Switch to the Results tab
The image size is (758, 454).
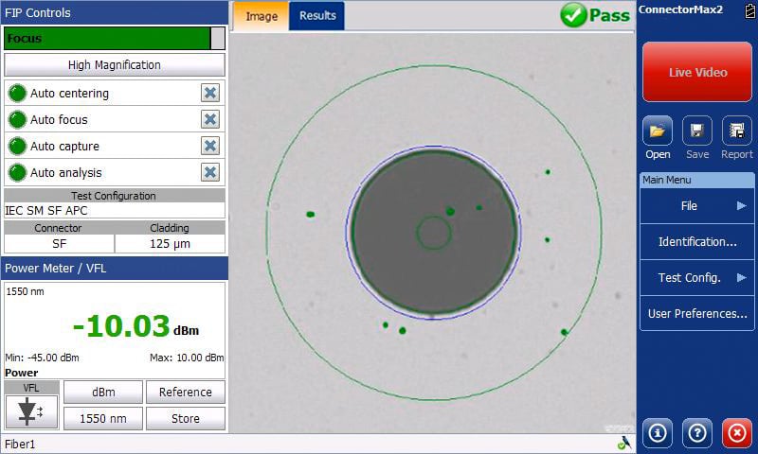point(316,16)
